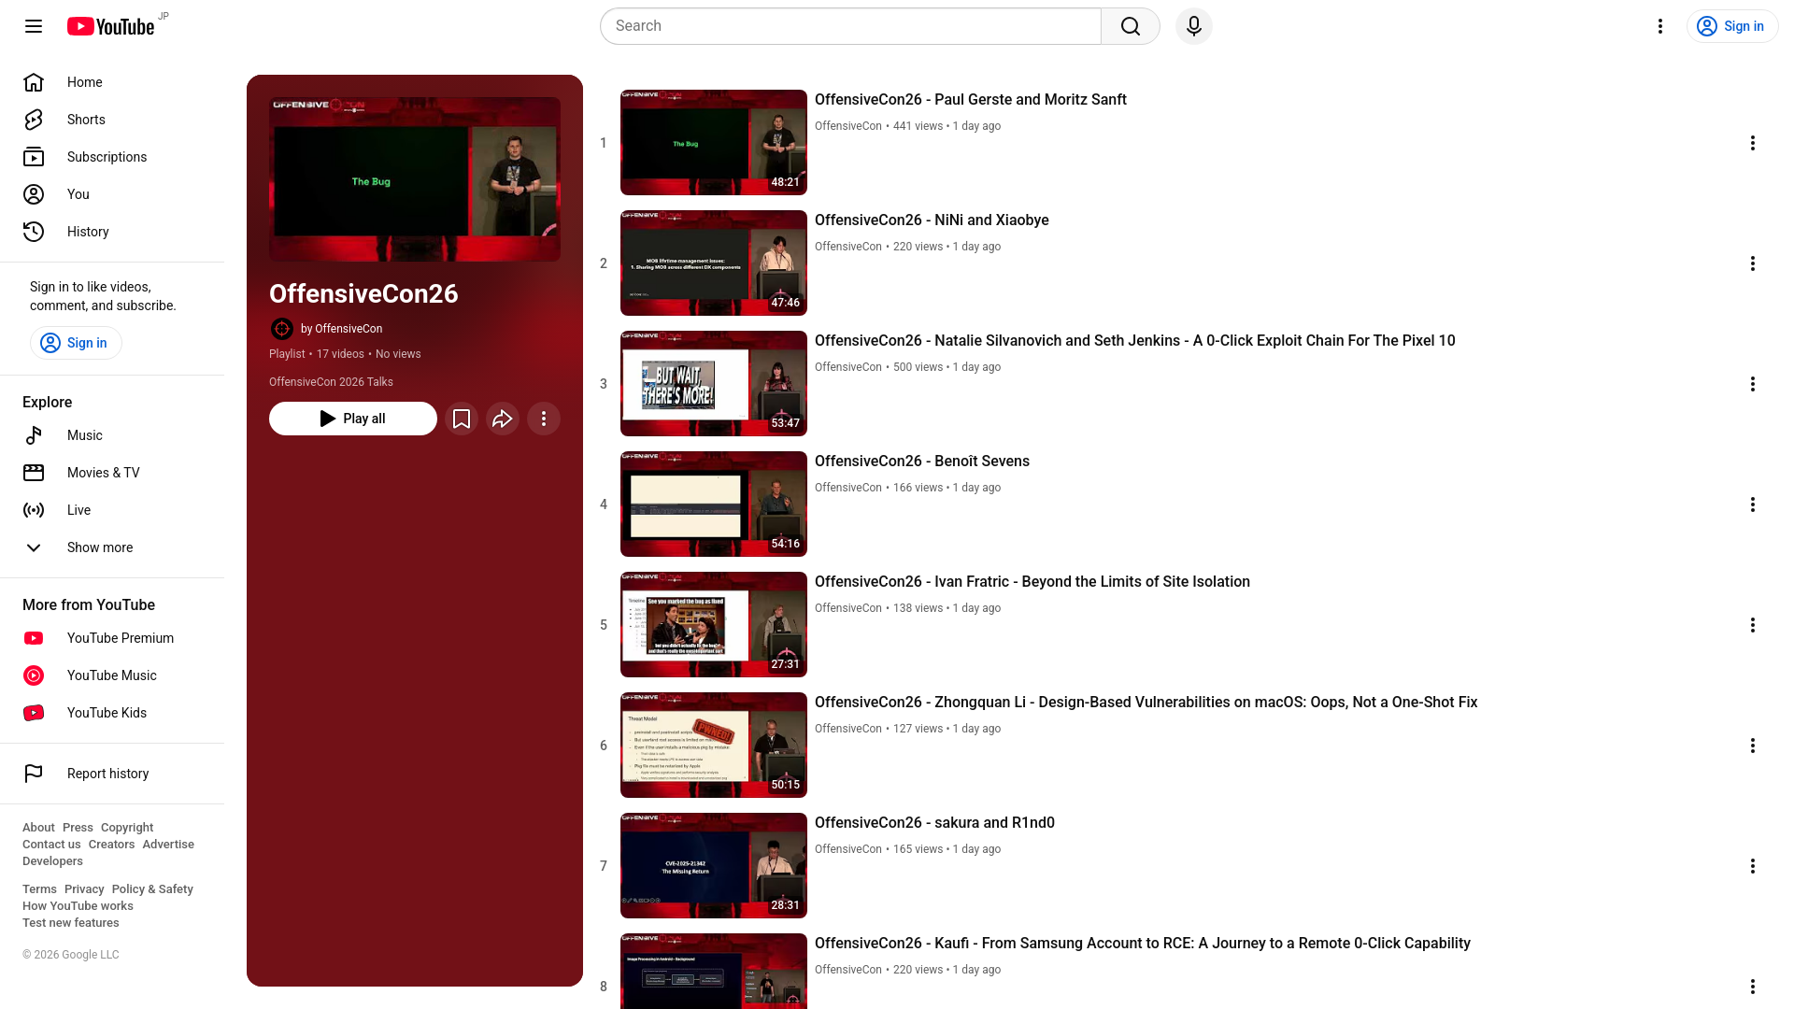Click the YouTube logo
The image size is (1794, 1009).
pos(110,26)
